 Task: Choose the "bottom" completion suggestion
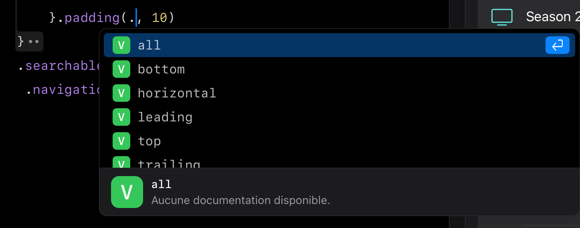coord(161,69)
